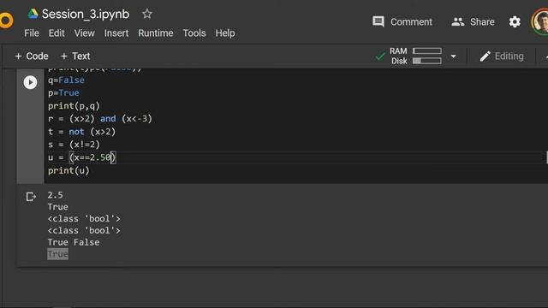Rename the notebook title Session_3.ipynb

click(x=86, y=14)
